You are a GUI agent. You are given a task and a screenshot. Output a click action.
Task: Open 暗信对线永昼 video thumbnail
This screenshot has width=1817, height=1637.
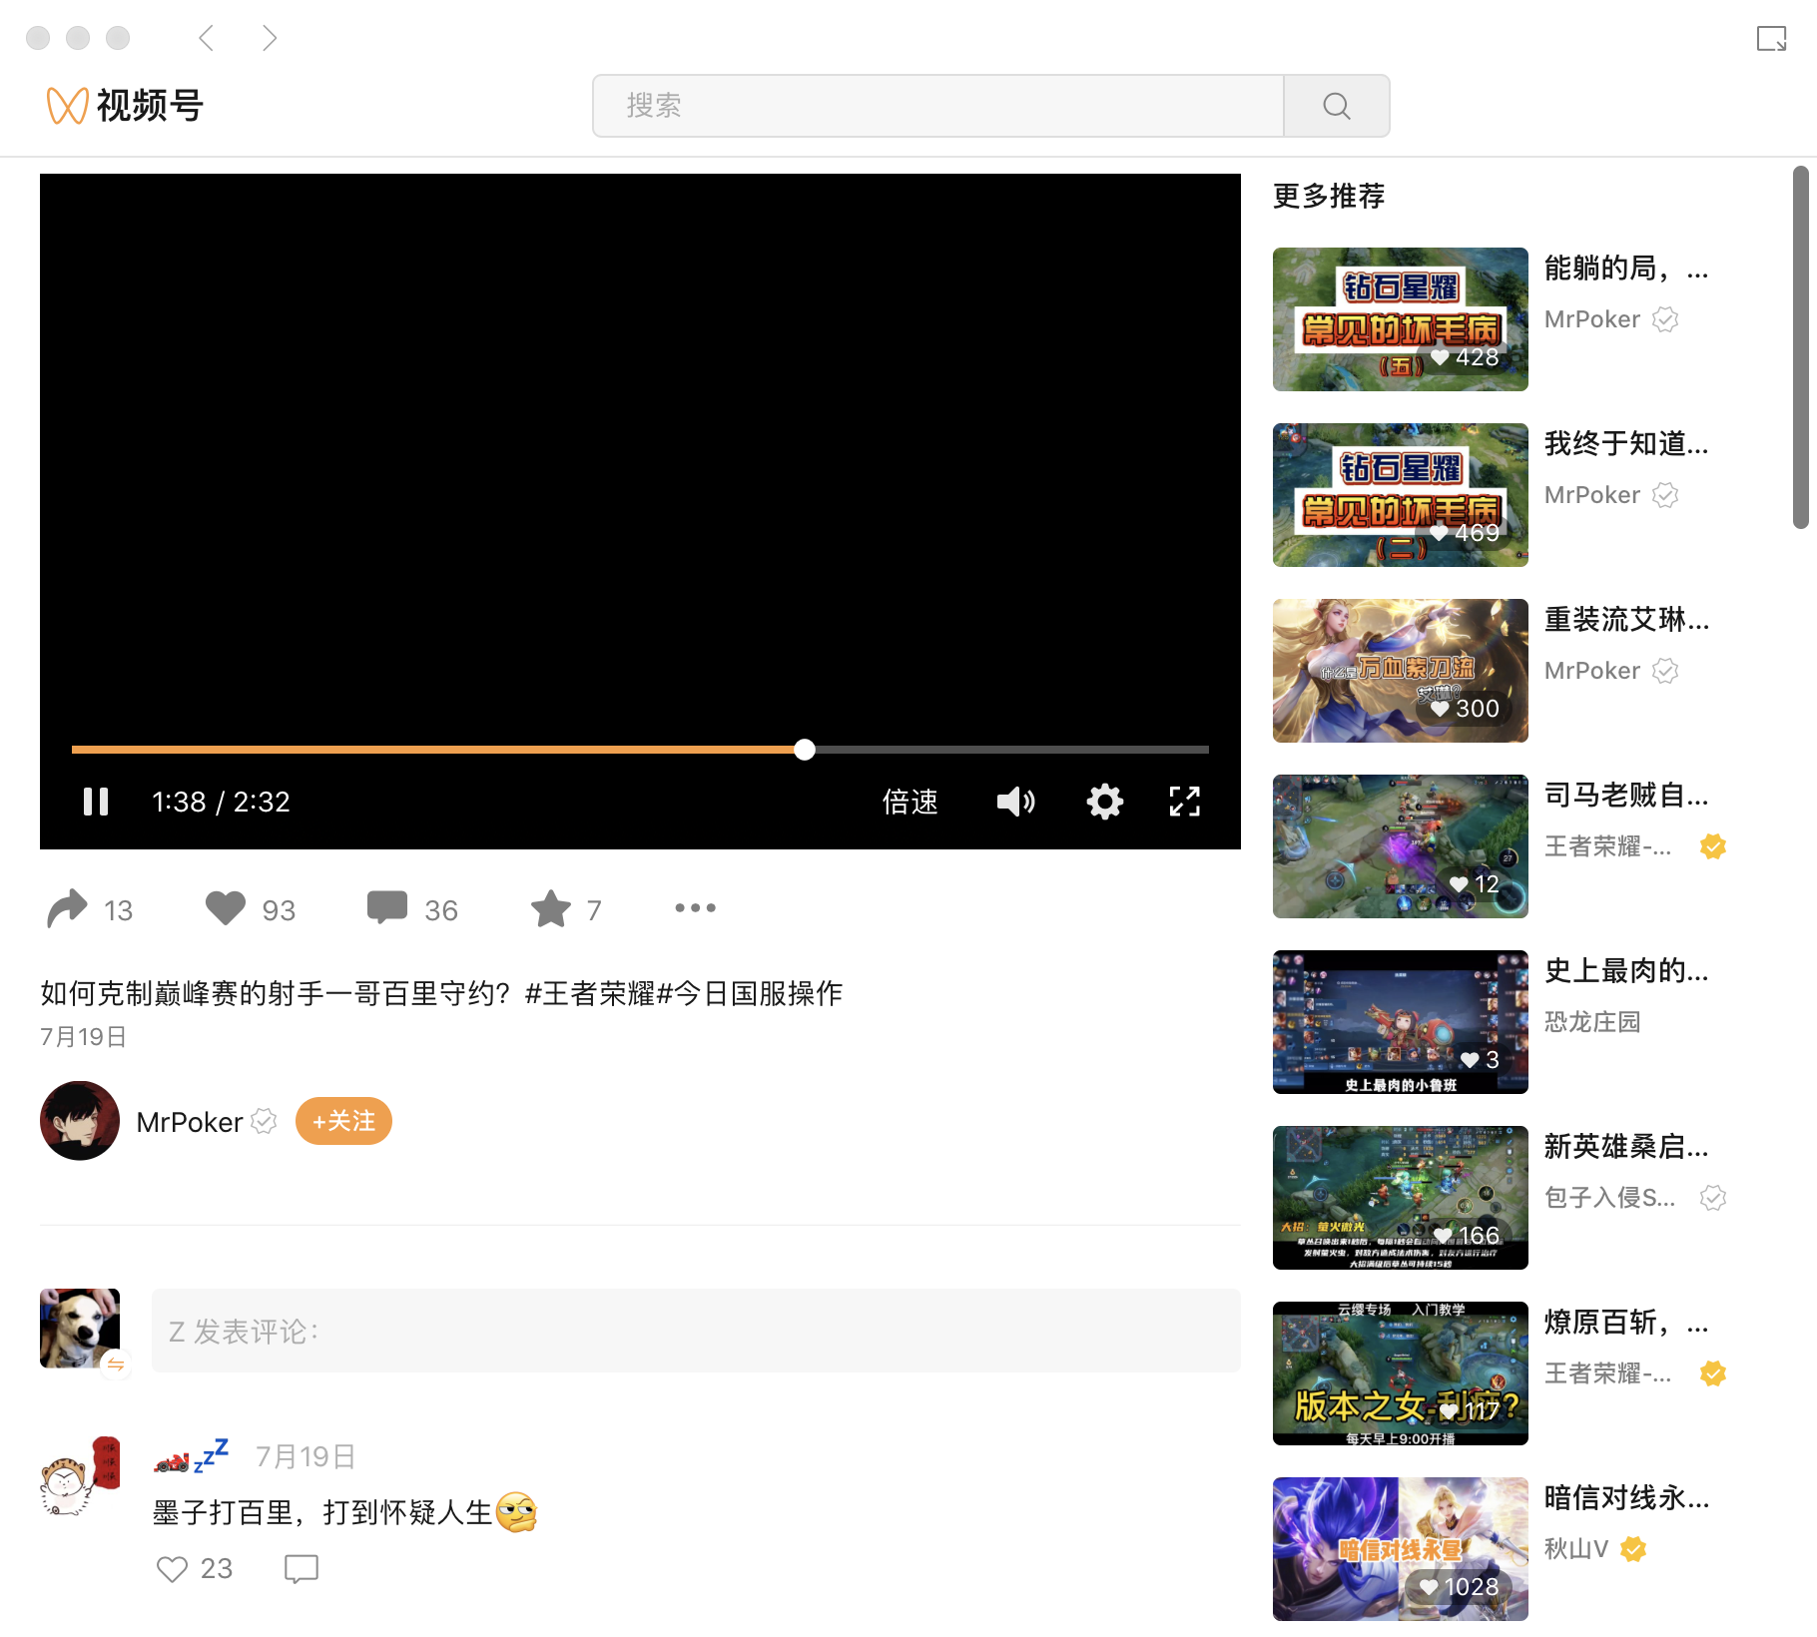[x=1401, y=1549]
